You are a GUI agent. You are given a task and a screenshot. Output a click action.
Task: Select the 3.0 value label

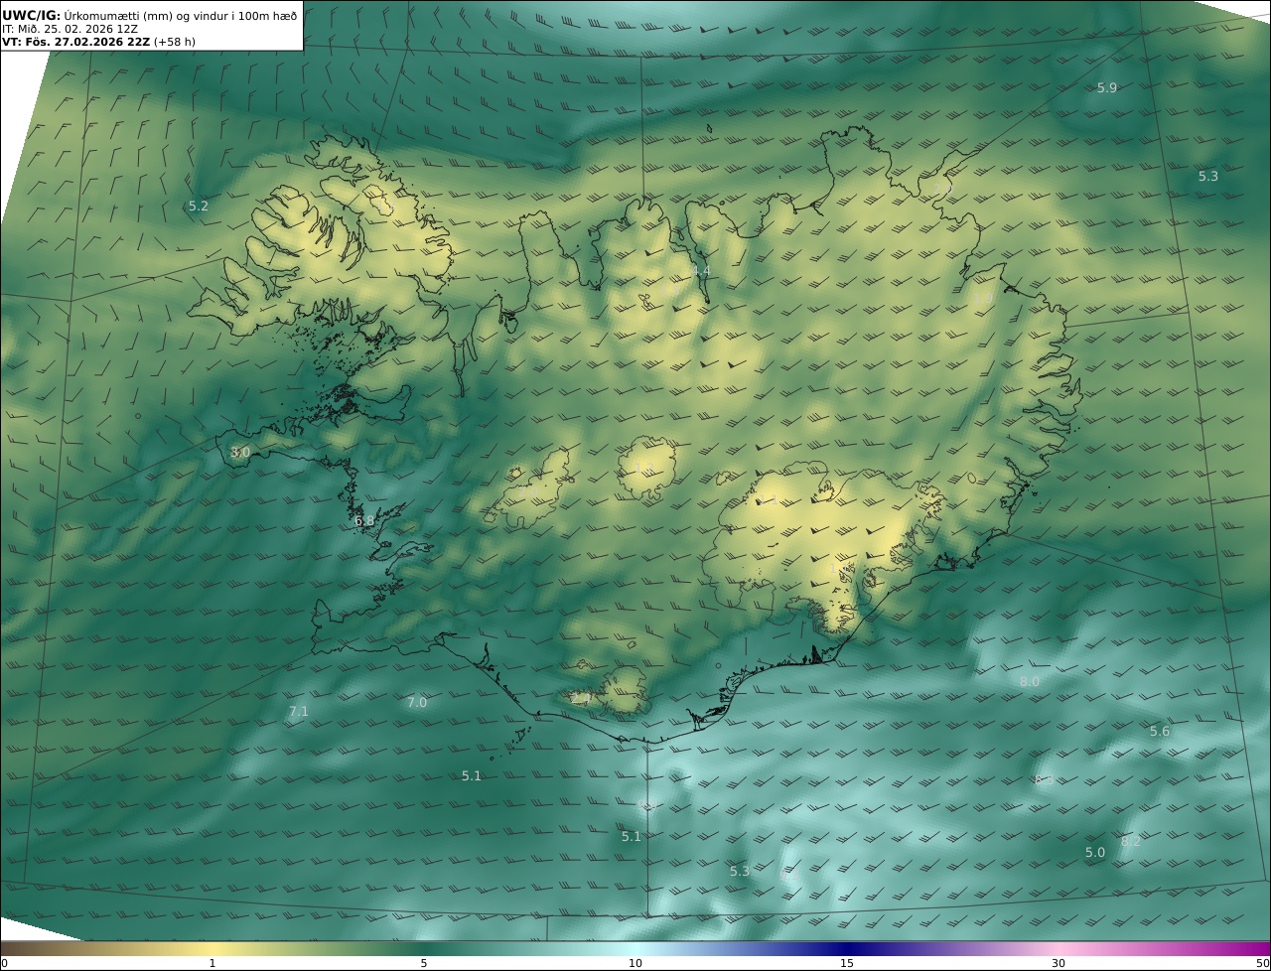(240, 453)
